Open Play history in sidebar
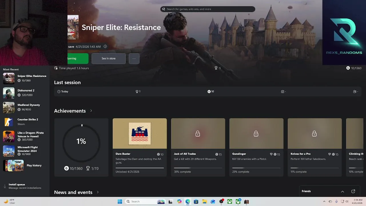This screenshot has height=206, width=366. pyautogui.click(x=25, y=165)
